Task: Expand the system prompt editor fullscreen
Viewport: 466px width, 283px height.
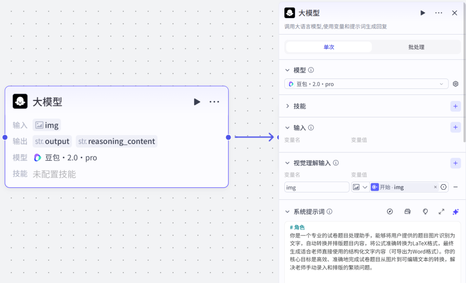Action: pos(441,211)
